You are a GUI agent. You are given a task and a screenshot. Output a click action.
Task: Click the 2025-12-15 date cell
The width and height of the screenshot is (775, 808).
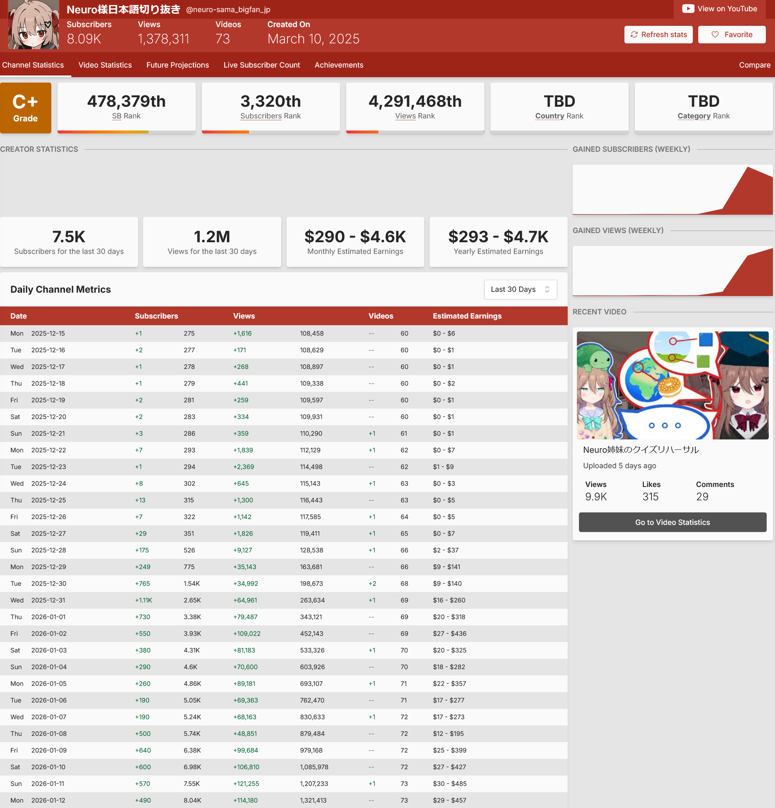[48, 334]
